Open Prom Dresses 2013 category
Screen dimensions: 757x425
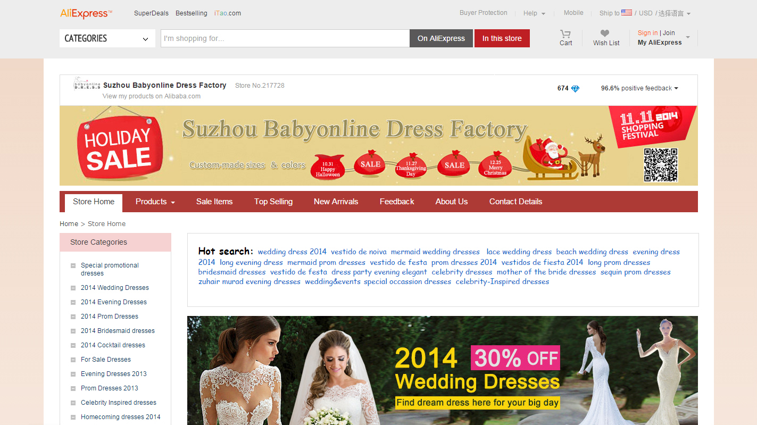(110, 388)
